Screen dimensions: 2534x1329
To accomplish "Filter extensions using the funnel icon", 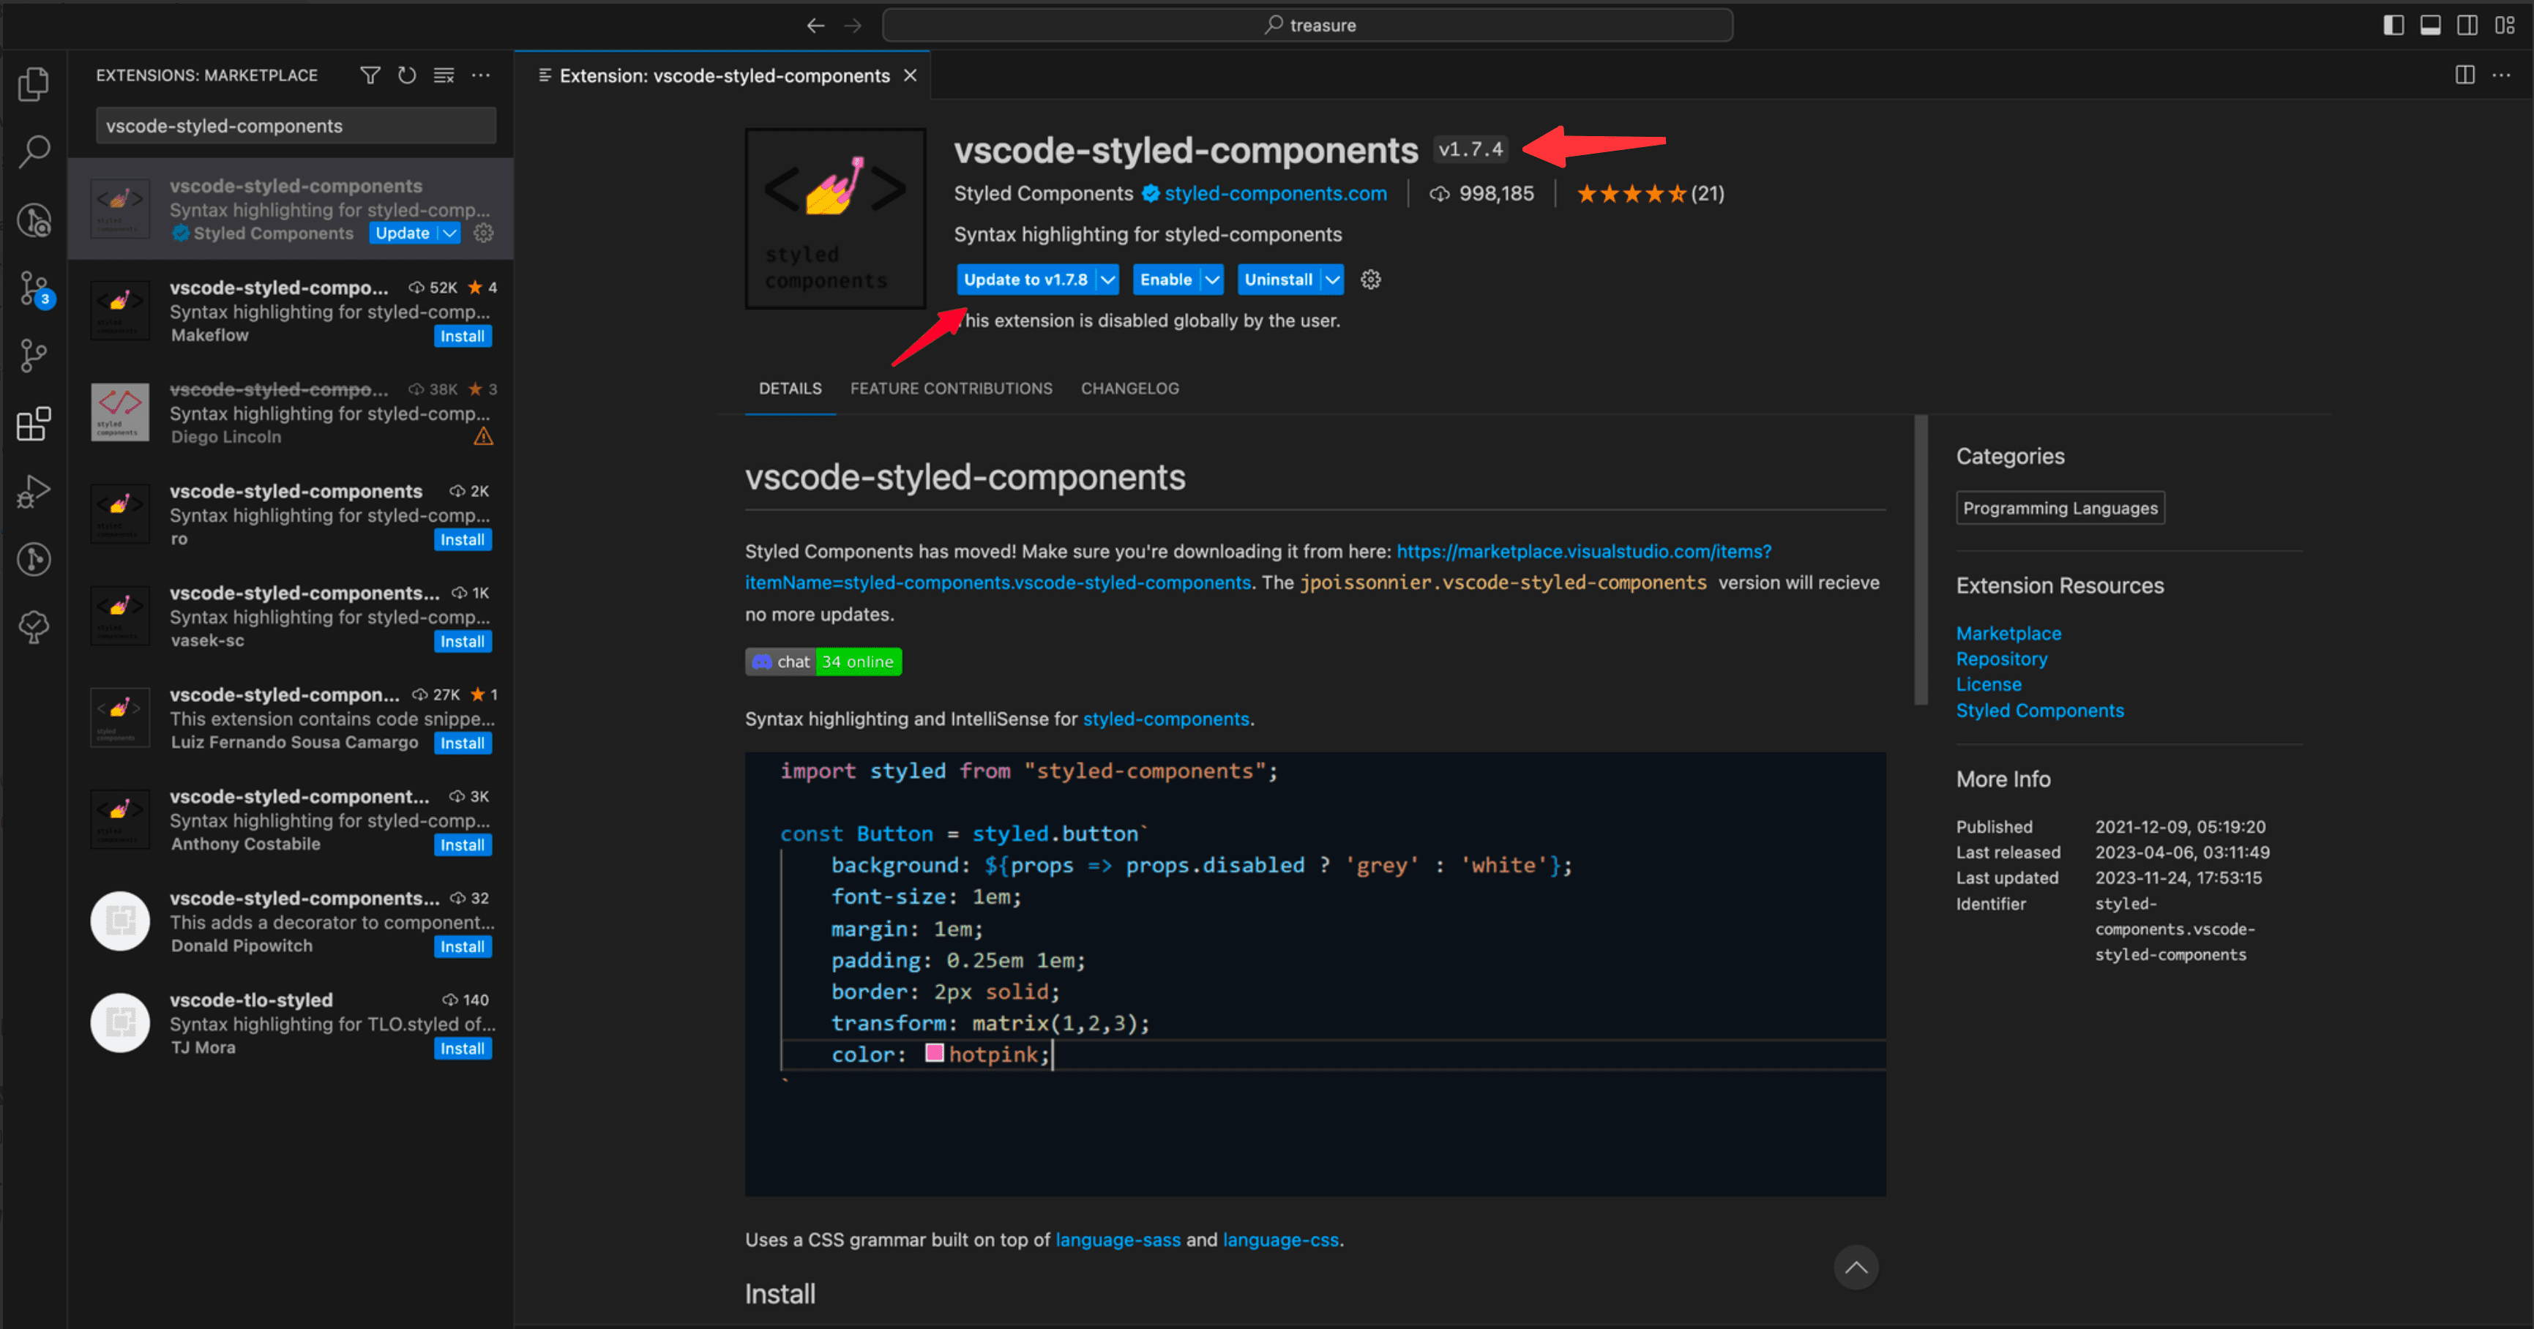I will 370,76.
